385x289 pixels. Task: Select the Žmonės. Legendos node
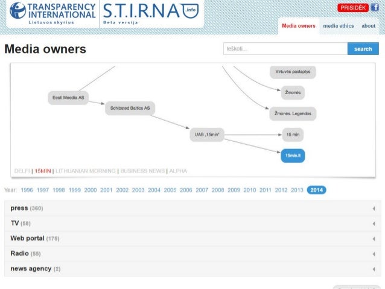click(x=293, y=113)
